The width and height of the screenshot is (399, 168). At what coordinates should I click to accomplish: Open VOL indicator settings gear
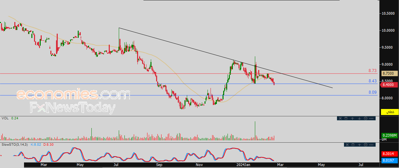point(366,118)
